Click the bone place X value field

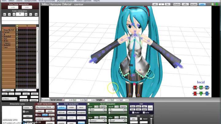(69, 100)
